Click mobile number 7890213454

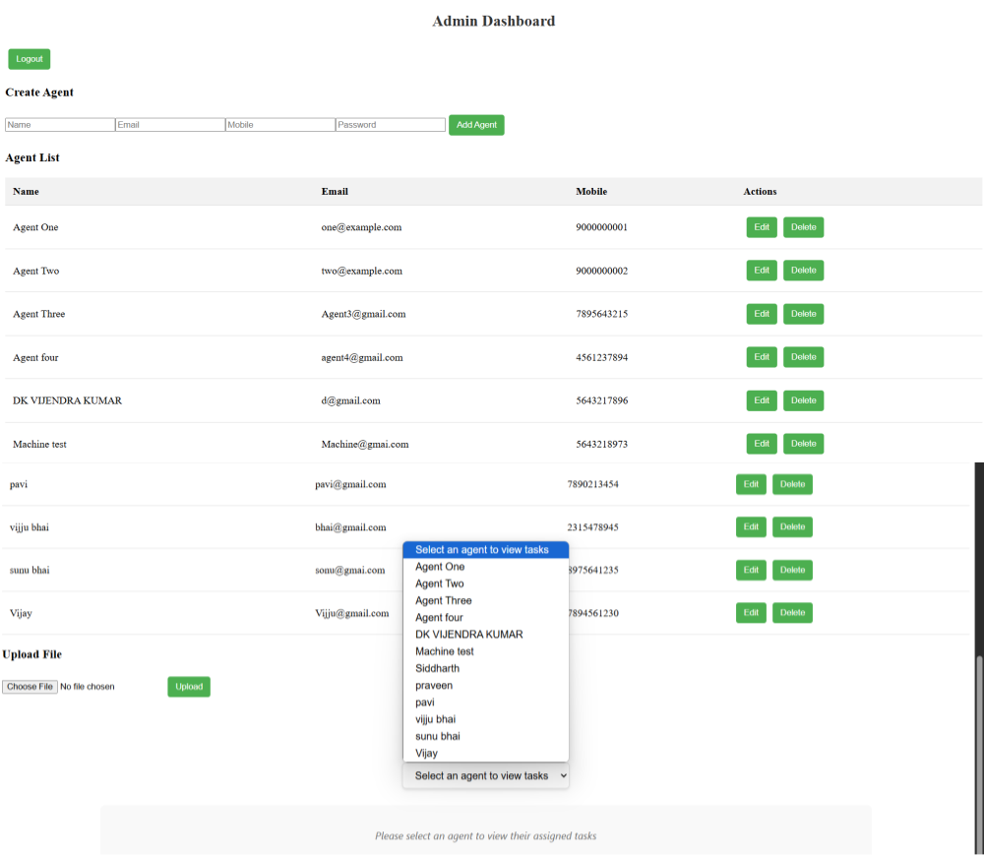click(593, 484)
